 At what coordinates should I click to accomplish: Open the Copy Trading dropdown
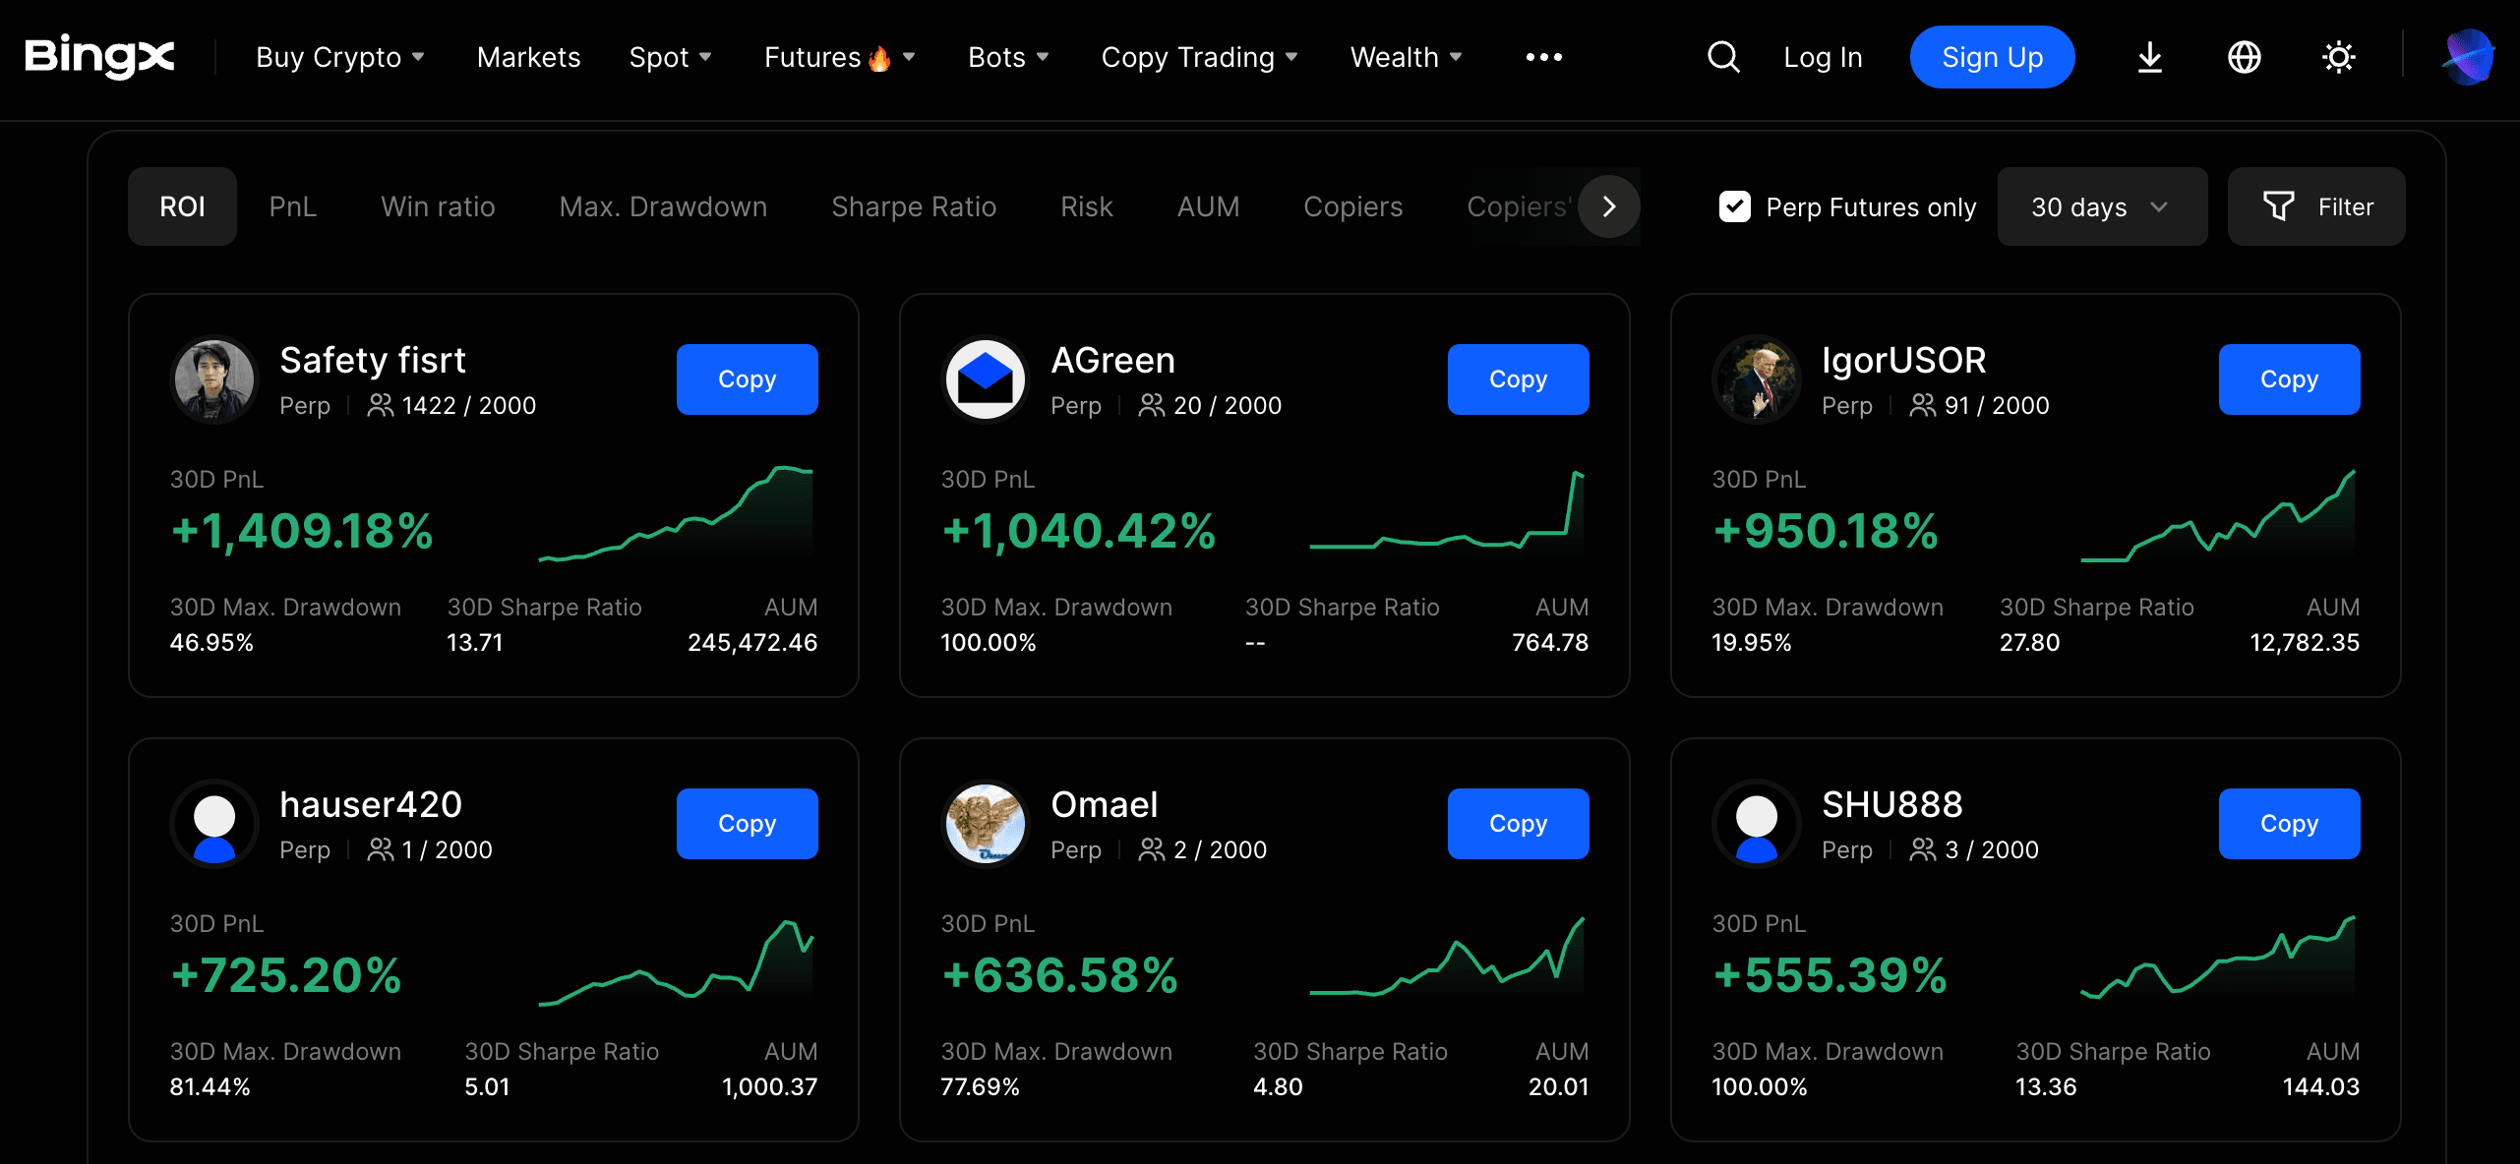(x=1199, y=57)
